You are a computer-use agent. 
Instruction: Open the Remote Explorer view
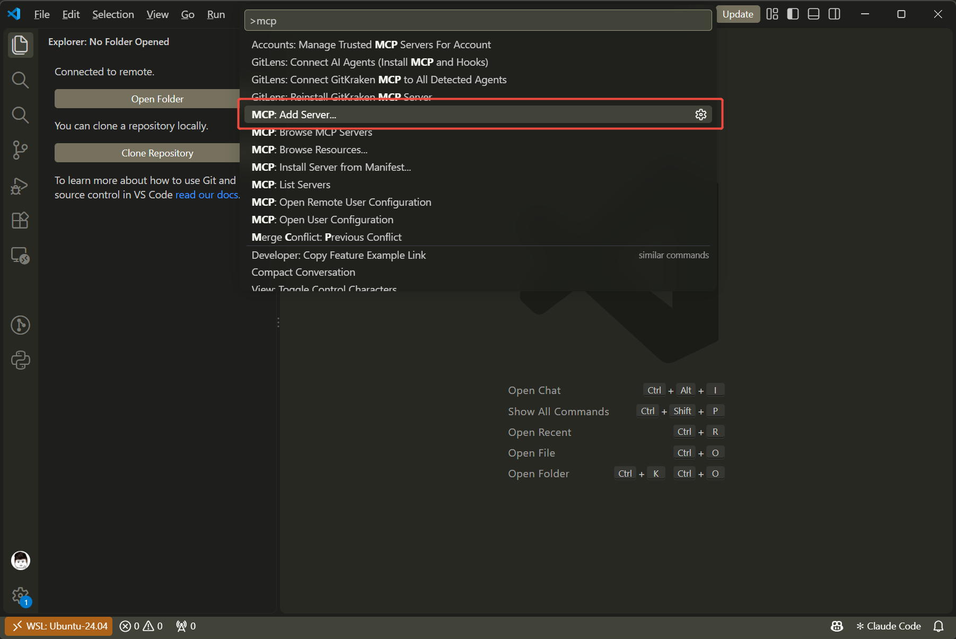[20, 256]
